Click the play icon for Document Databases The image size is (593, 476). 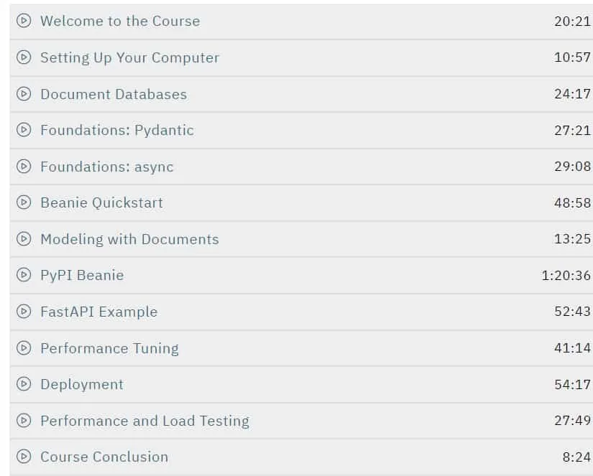pos(24,93)
